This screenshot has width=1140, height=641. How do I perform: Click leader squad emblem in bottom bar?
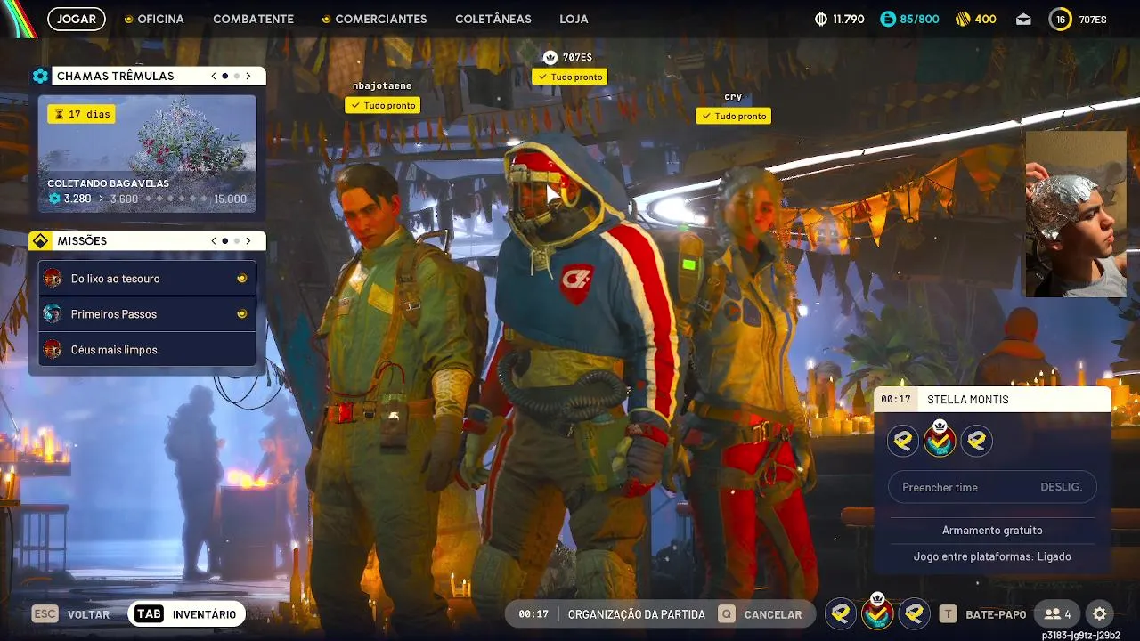point(877,612)
